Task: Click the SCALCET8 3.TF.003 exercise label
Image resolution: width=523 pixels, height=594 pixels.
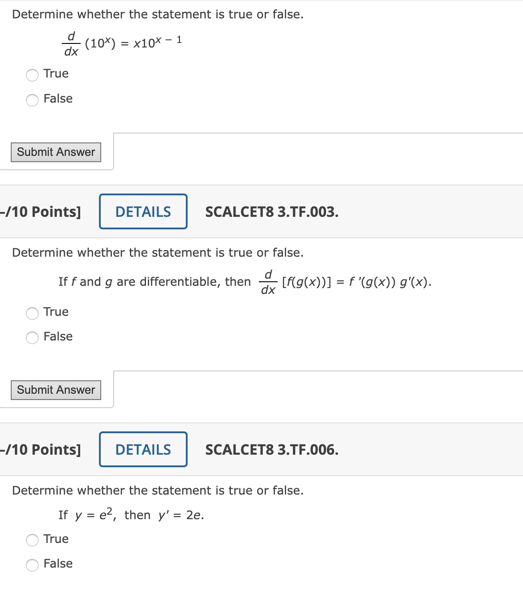Action: pyautogui.click(x=271, y=213)
